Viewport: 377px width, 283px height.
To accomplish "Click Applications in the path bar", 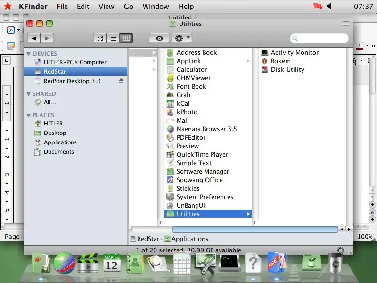I will coord(186,239).
